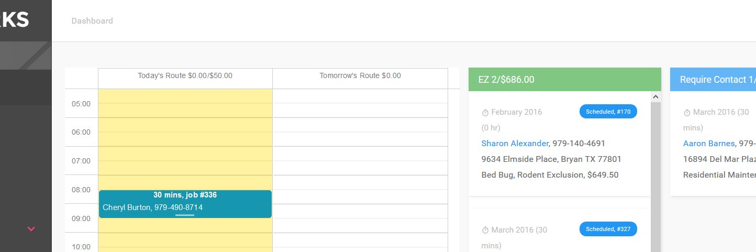The width and height of the screenshot is (756, 252).
Task: Grab the resize handle on job #336
Action: click(x=185, y=215)
